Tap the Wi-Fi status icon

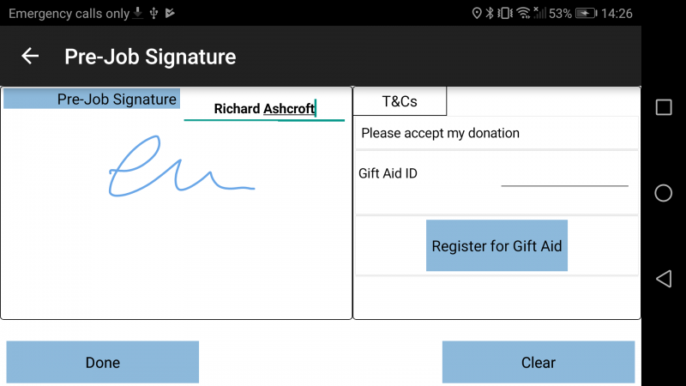click(523, 13)
